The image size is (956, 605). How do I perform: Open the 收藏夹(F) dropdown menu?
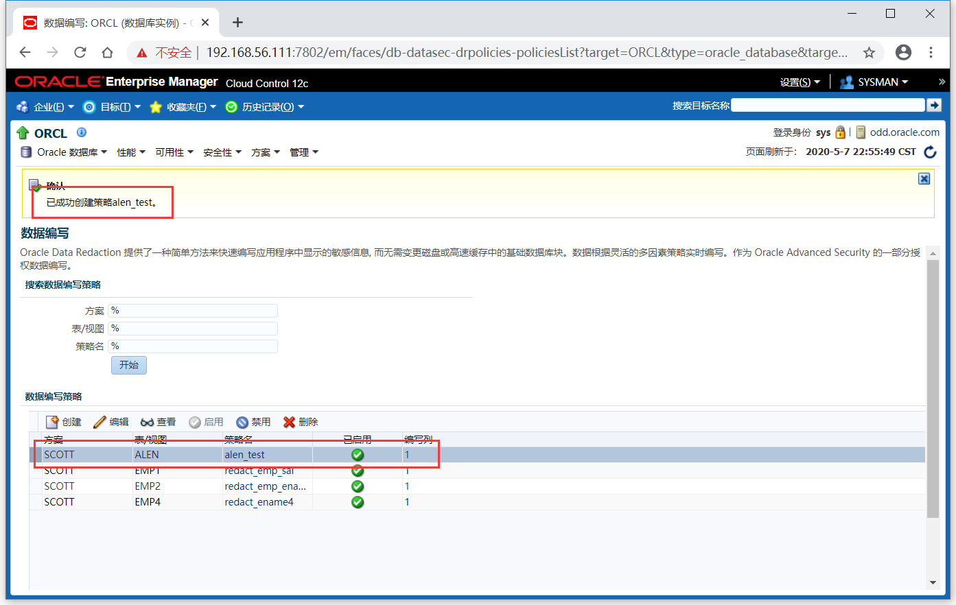pos(183,107)
